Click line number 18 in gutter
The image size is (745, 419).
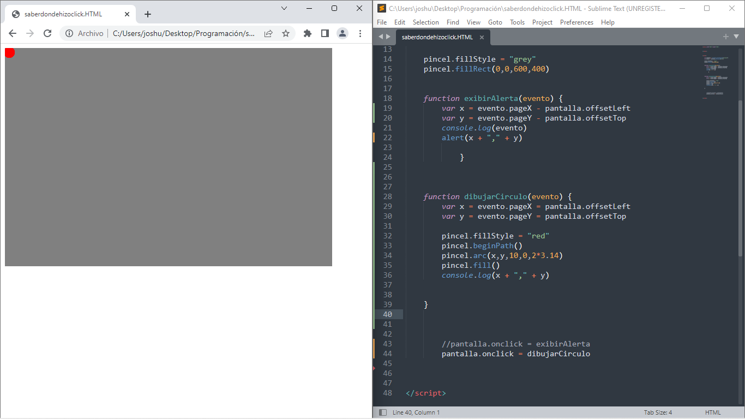pos(387,98)
